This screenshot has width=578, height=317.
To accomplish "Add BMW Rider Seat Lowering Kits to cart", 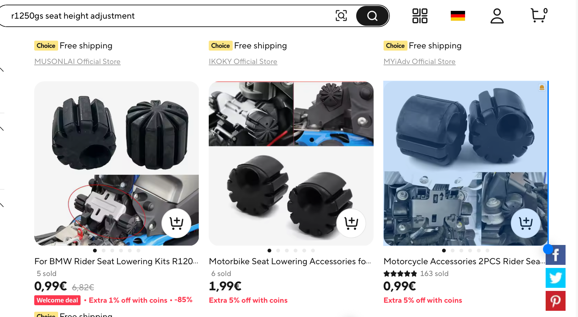I will point(176,223).
